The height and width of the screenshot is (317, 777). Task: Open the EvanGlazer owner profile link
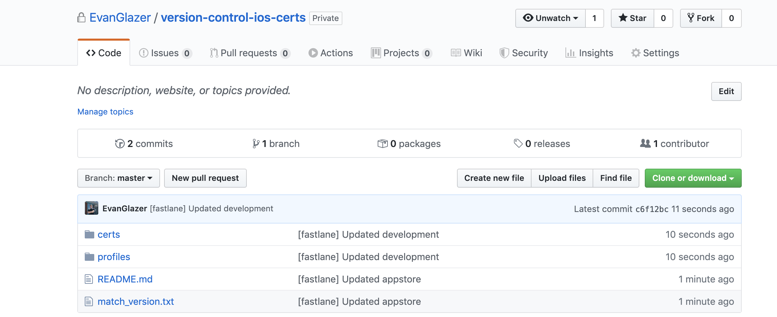[120, 18]
